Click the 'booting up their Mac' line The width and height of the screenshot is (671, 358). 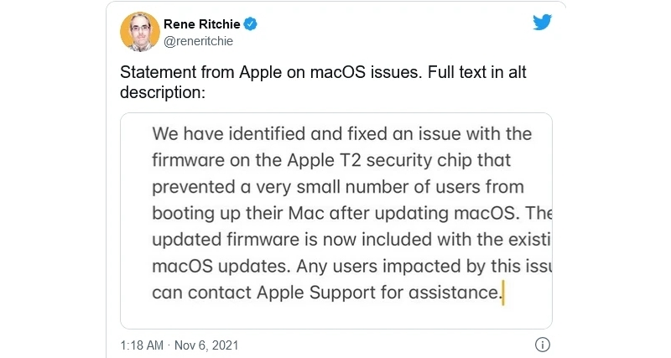pyautogui.click(x=351, y=213)
